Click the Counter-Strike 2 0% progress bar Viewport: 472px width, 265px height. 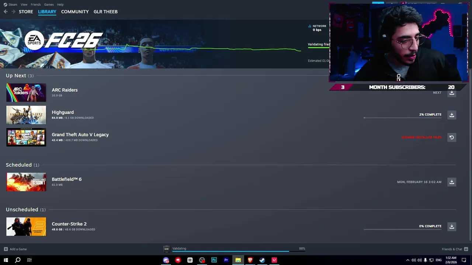402,229
